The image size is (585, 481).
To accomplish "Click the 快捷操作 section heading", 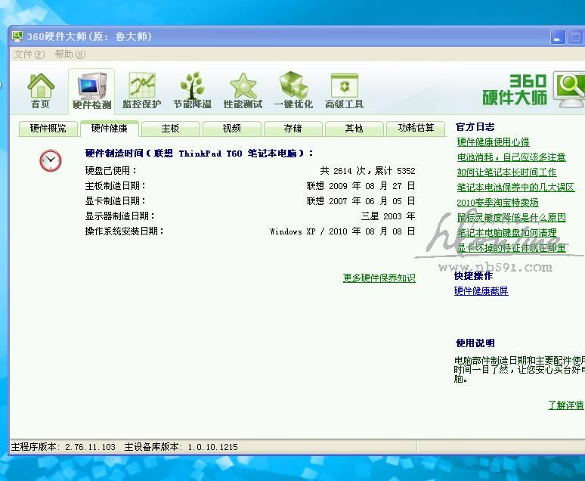I will (473, 276).
